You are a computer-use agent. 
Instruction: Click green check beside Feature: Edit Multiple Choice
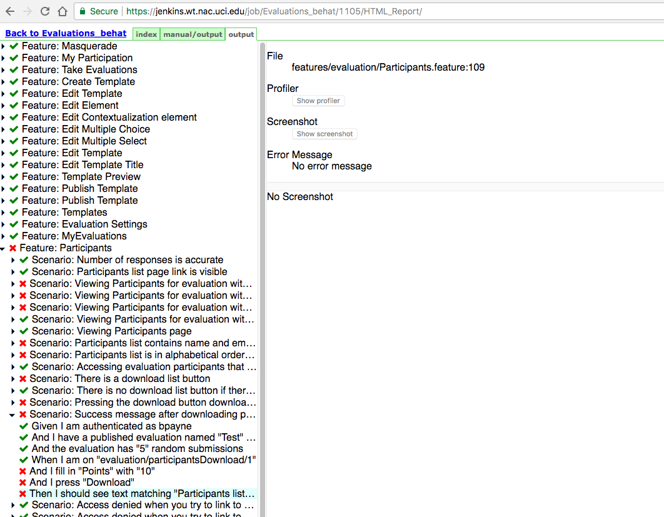14,129
